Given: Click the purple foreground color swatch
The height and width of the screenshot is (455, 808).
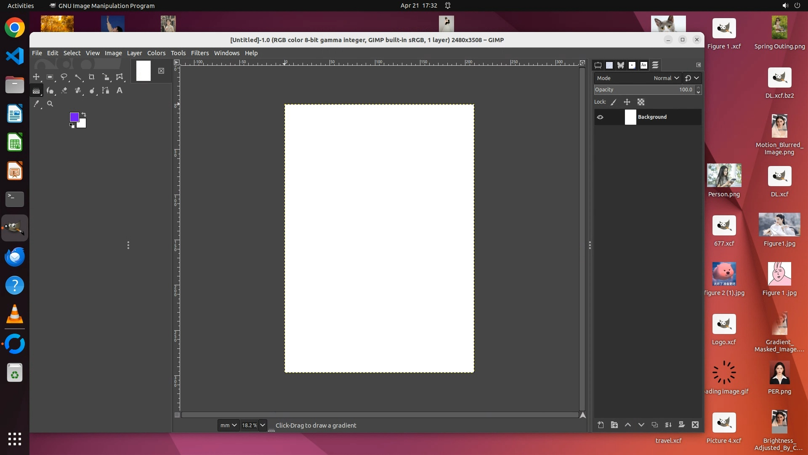Looking at the screenshot, I should (x=74, y=117).
